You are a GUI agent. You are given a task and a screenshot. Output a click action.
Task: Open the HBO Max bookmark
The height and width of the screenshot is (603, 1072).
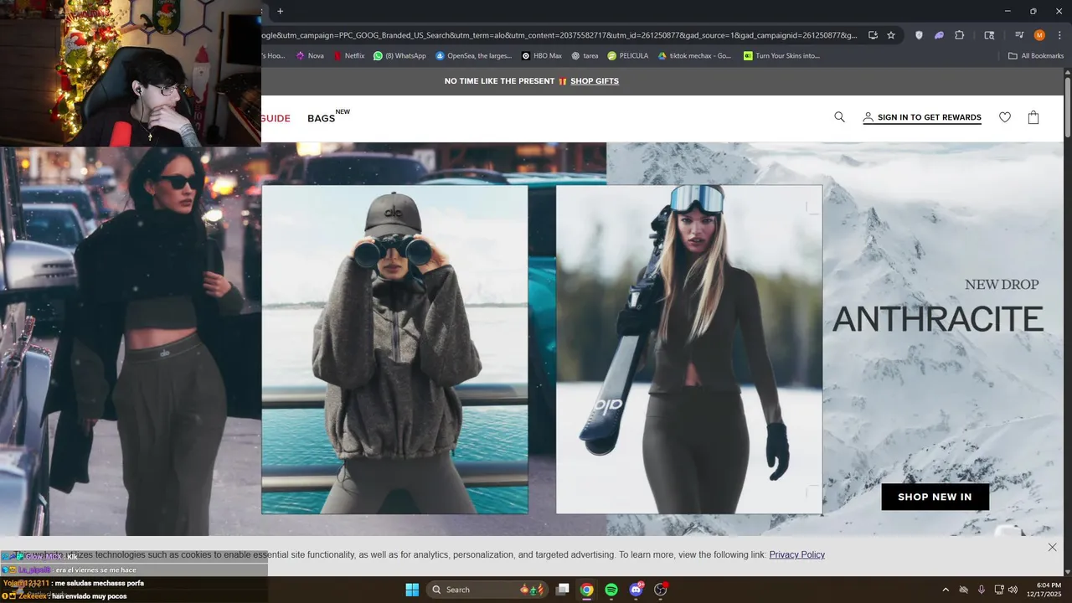tap(541, 56)
